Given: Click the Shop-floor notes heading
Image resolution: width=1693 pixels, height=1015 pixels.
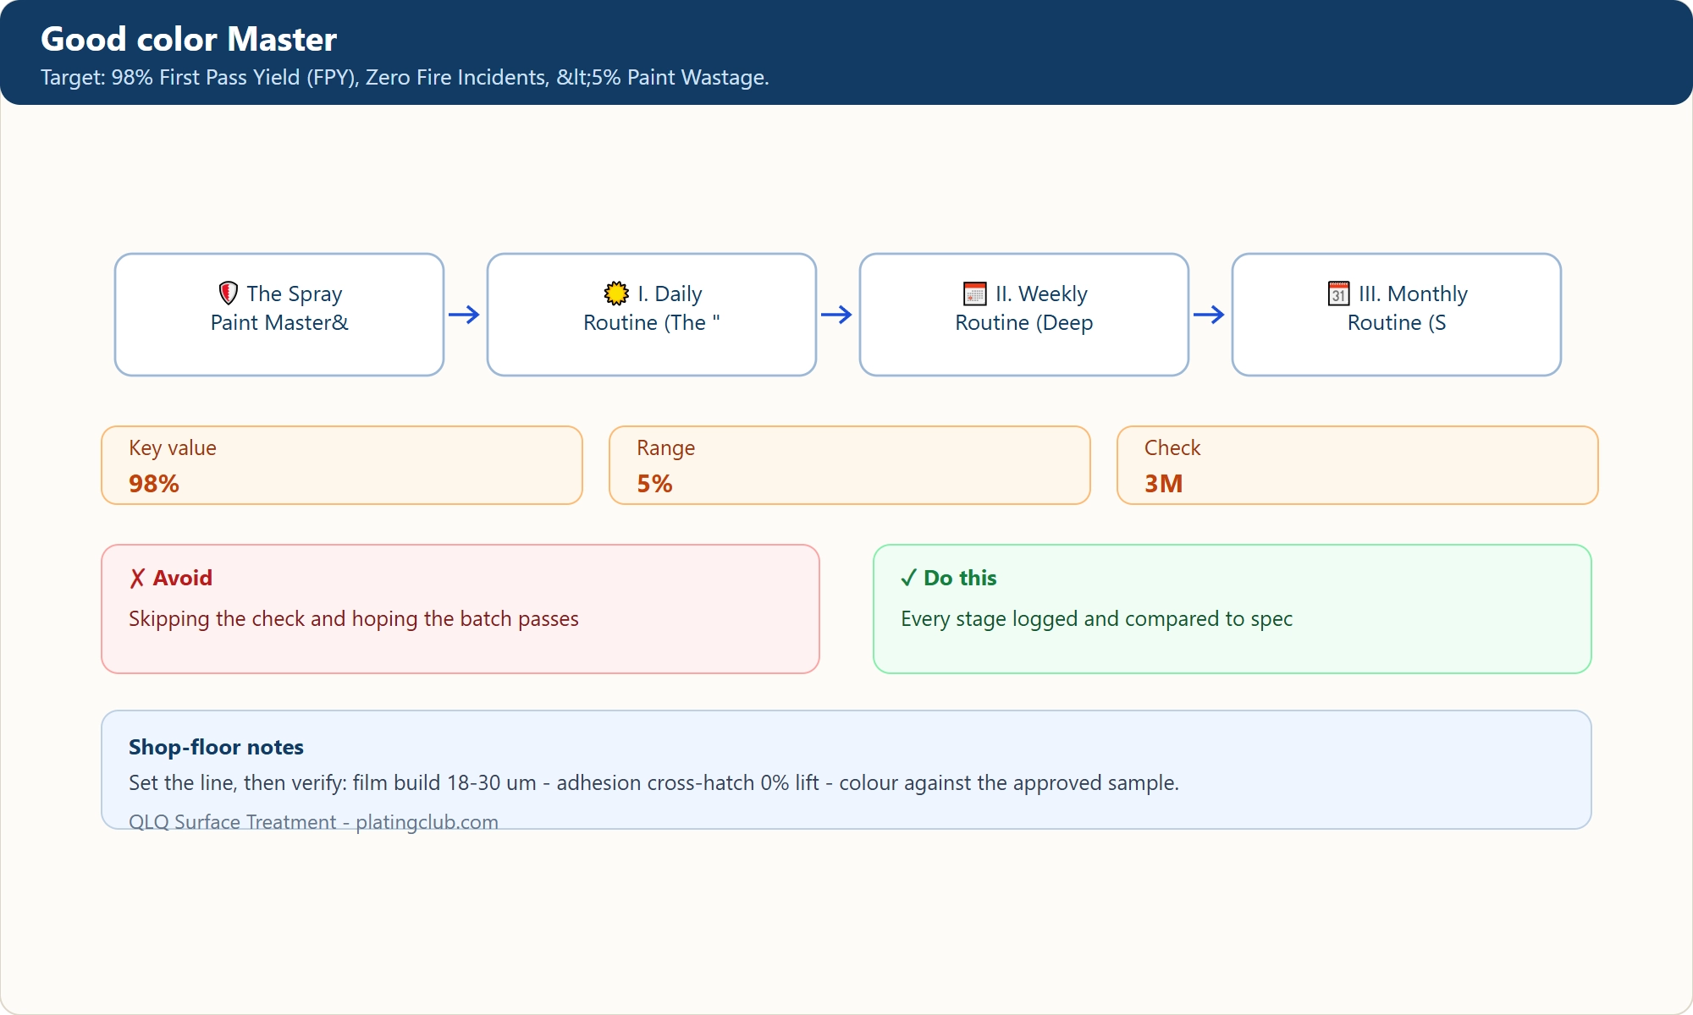Looking at the screenshot, I should coord(216,747).
